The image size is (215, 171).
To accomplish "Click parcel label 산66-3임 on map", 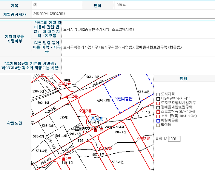I will coord(103,101).
